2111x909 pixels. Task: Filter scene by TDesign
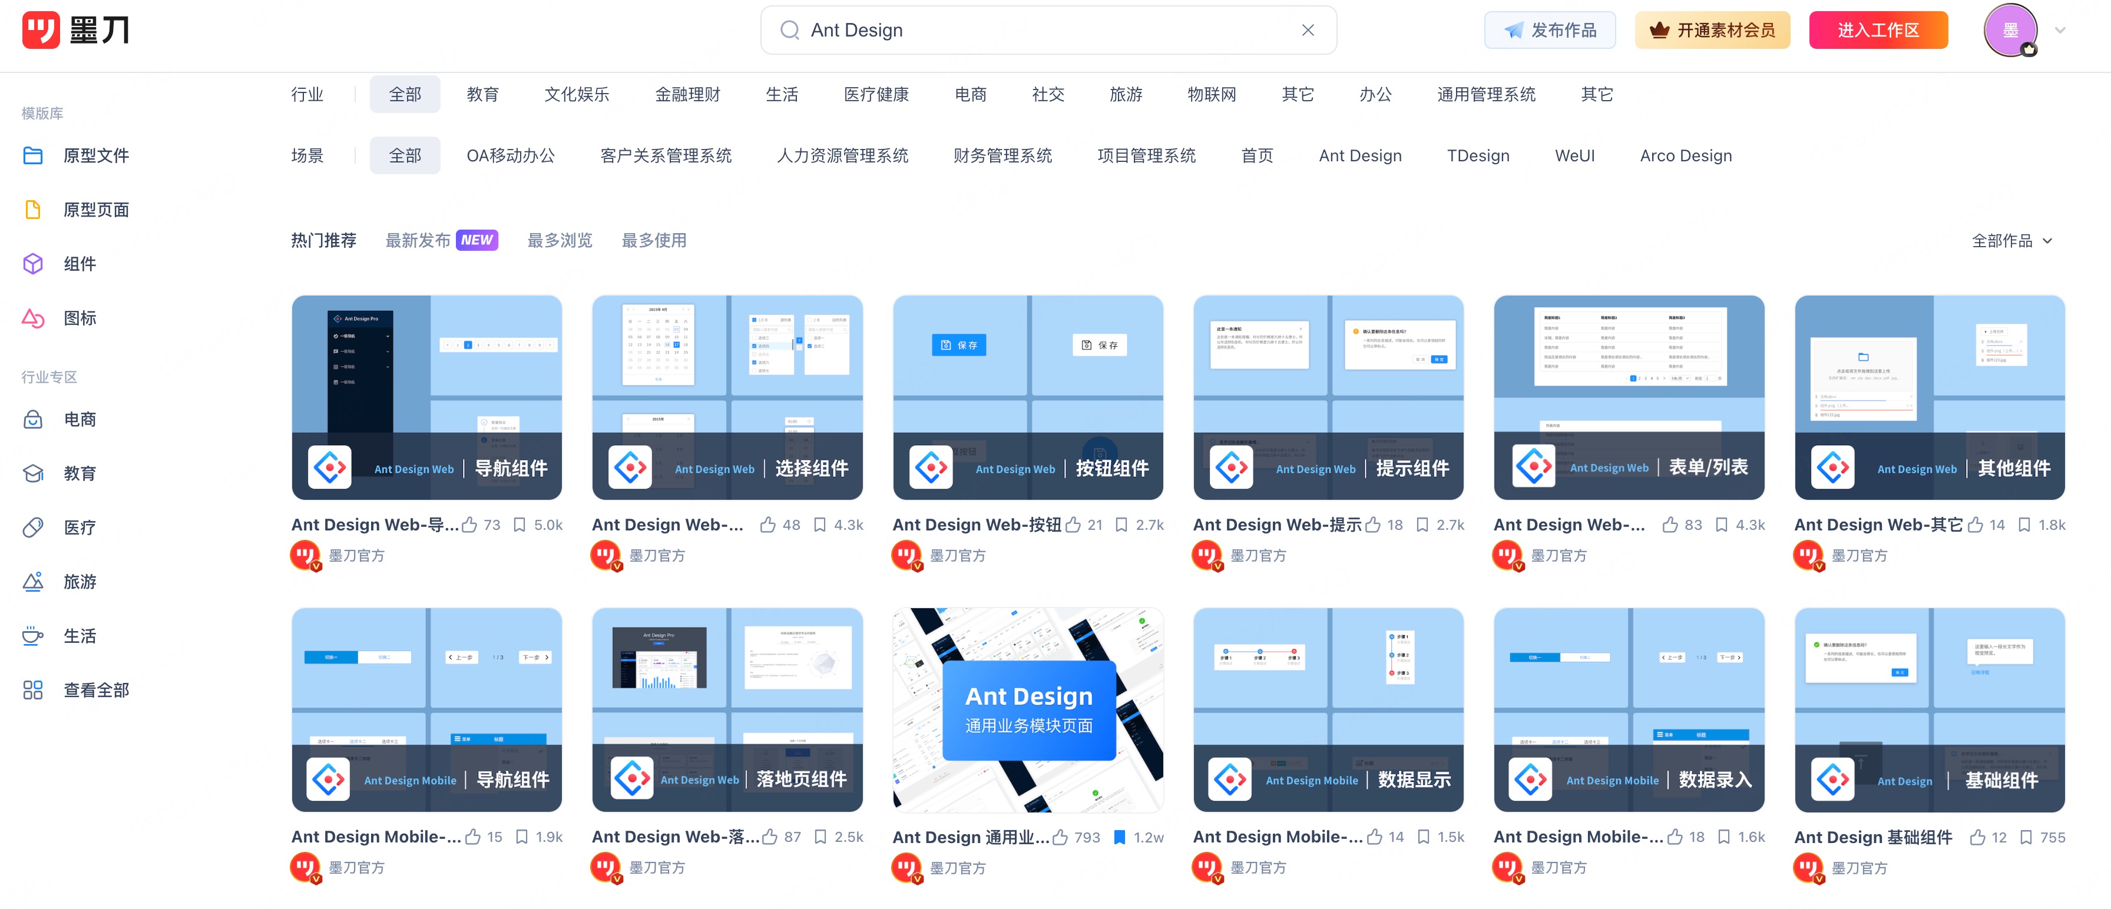(x=1478, y=155)
